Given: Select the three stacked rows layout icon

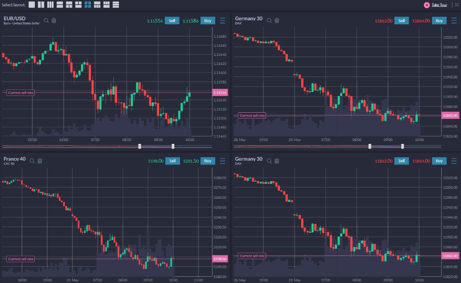Looking at the screenshot, I should click(x=116, y=5).
